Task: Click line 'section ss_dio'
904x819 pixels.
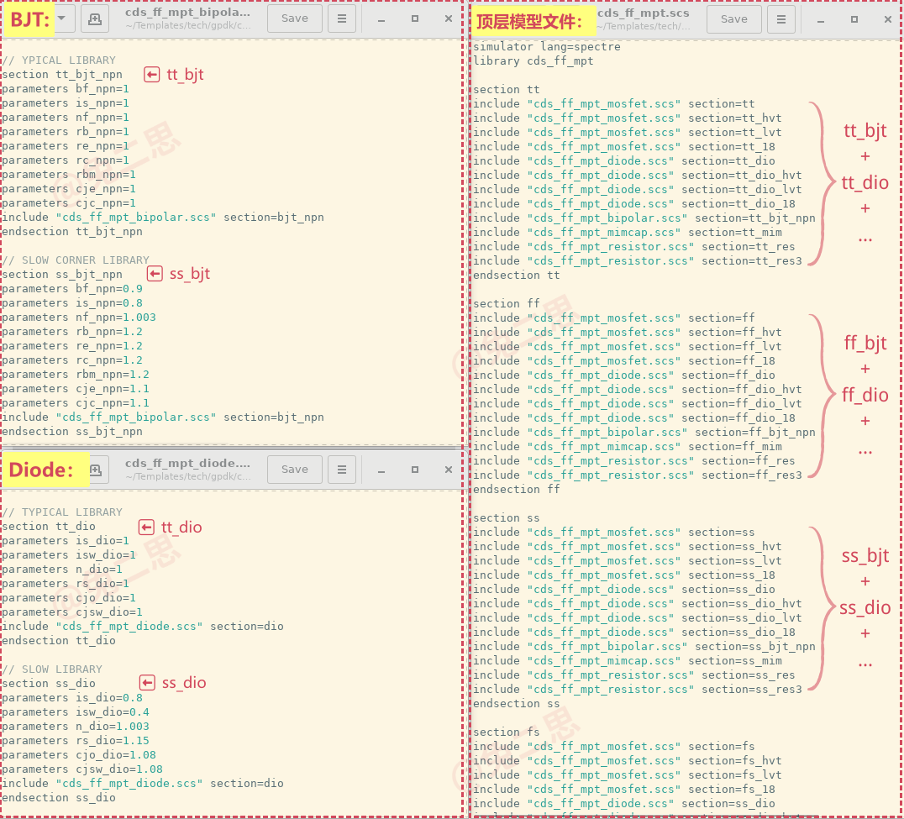Action: click(x=49, y=683)
